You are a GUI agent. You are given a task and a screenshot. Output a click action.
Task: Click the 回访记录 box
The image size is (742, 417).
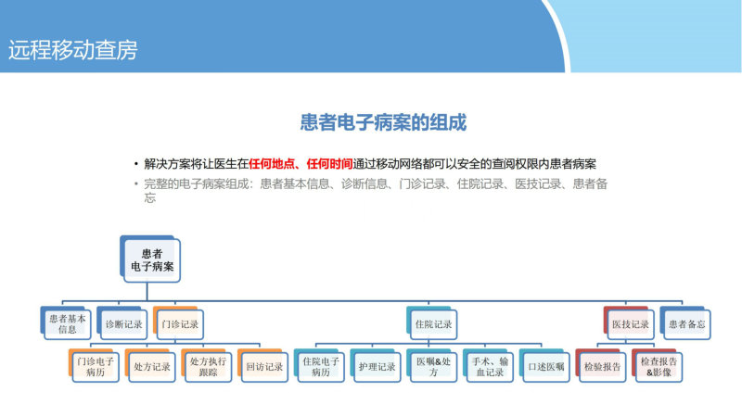264,367
